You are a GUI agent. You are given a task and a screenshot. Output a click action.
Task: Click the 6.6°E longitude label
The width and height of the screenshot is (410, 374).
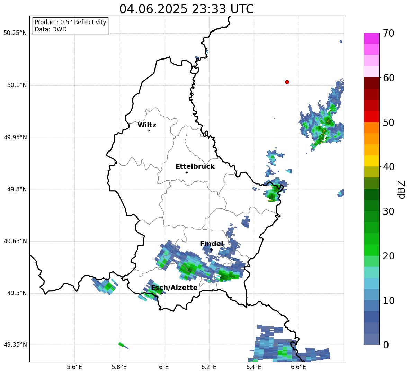pyautogui.click(x=298, y=367)
